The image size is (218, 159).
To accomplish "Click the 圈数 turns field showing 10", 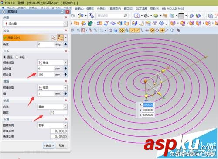I will 59,112.
